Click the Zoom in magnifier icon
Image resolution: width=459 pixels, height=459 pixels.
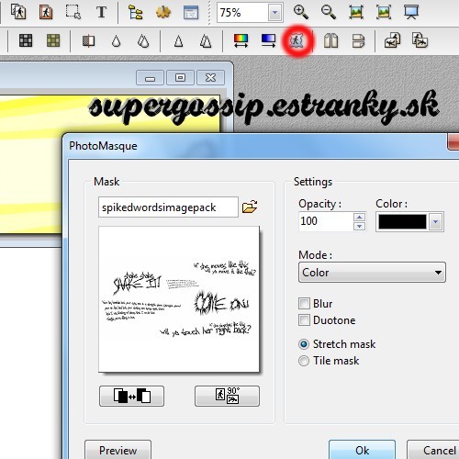tap(301, 12)
